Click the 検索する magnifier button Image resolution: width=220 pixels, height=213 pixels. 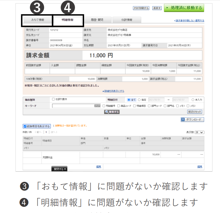pos(112,112)
